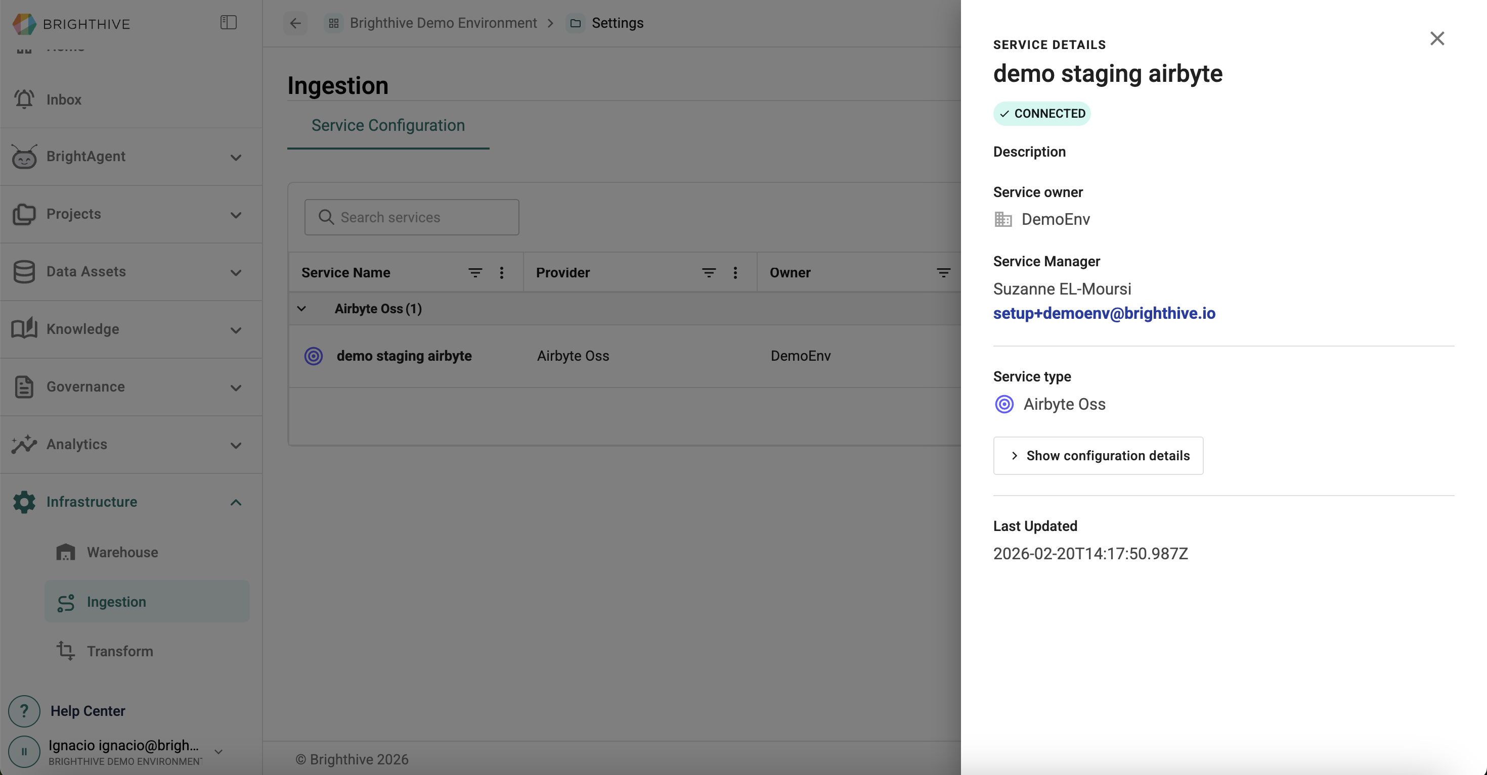Image resolution: width=1487 pixels, height=775 pixels.
Task: Open the Help Center
Action: click(x=88, y=711)
